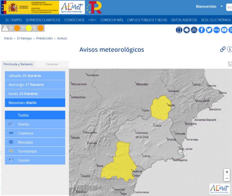Open the CONOCER MÁS menu
The width and height of the screenshot is (232, 196).
112,20
